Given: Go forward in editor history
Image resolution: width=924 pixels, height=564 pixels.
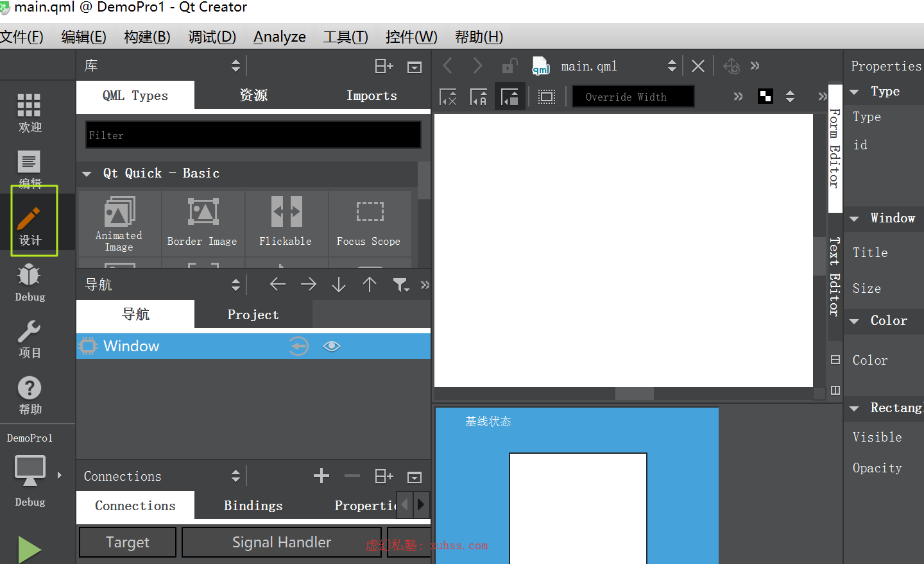Looking at the screenshot, I should coord(477,65).
